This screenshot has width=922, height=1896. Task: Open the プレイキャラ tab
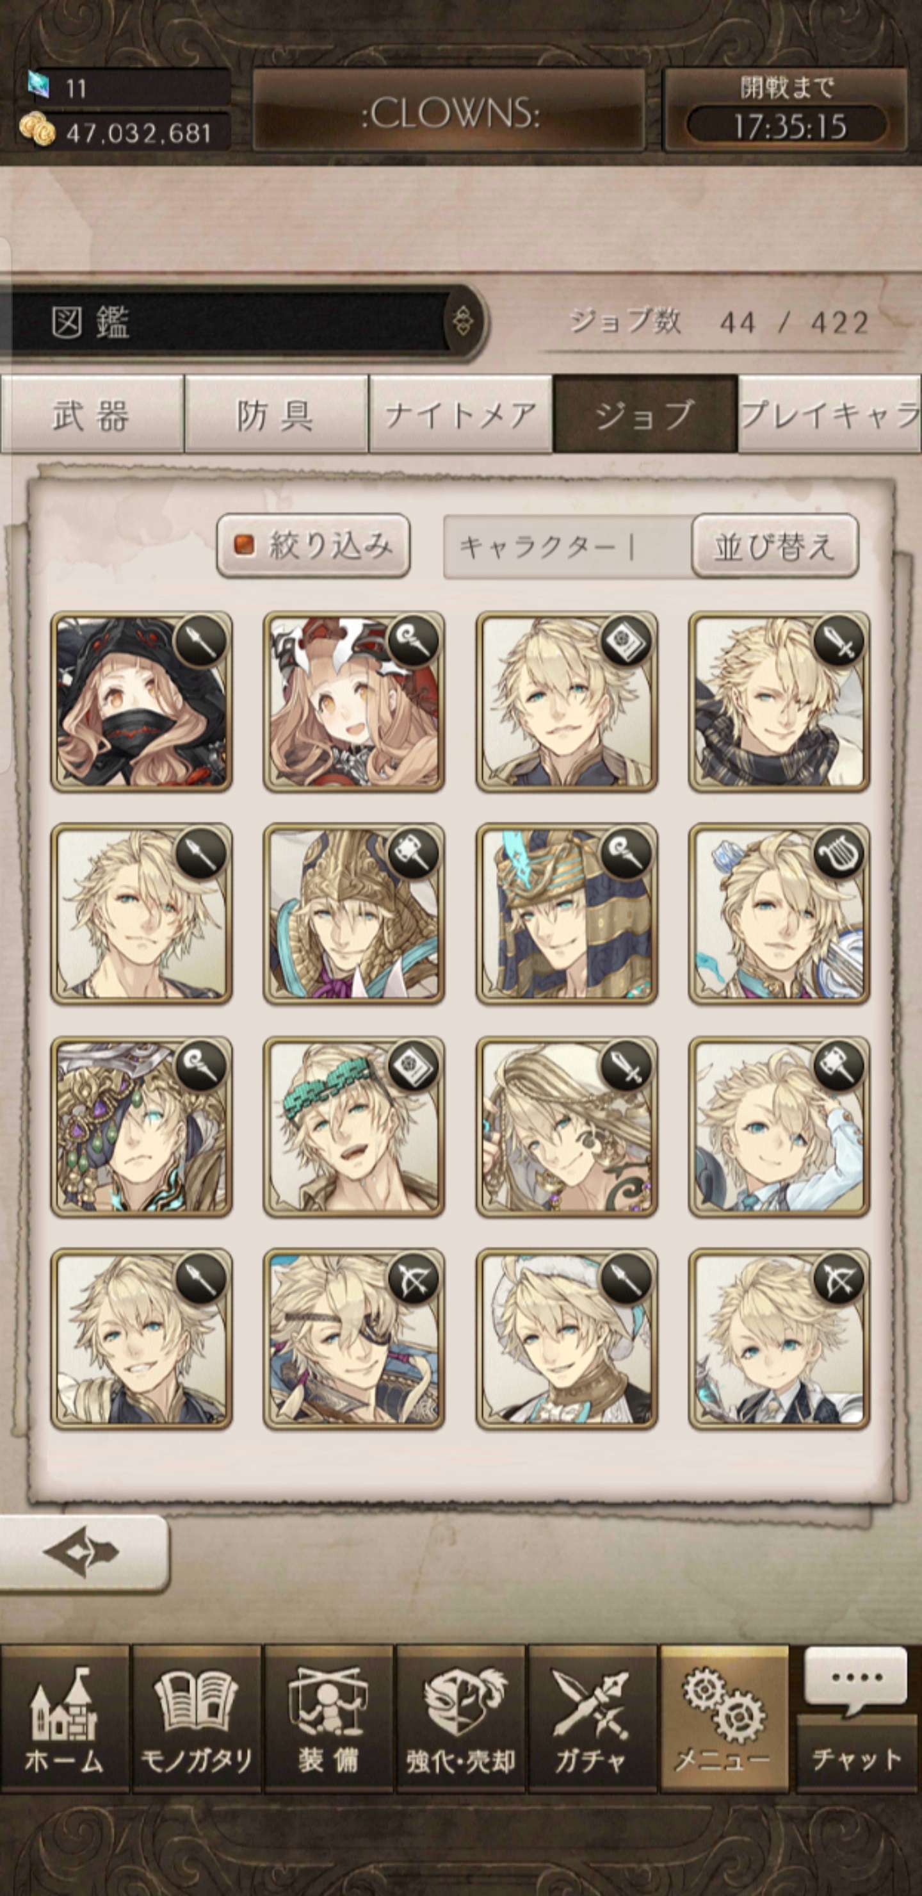click(830, 414)
